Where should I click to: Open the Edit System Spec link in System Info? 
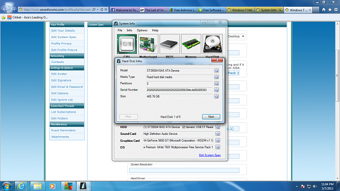[x=210, y=155]
